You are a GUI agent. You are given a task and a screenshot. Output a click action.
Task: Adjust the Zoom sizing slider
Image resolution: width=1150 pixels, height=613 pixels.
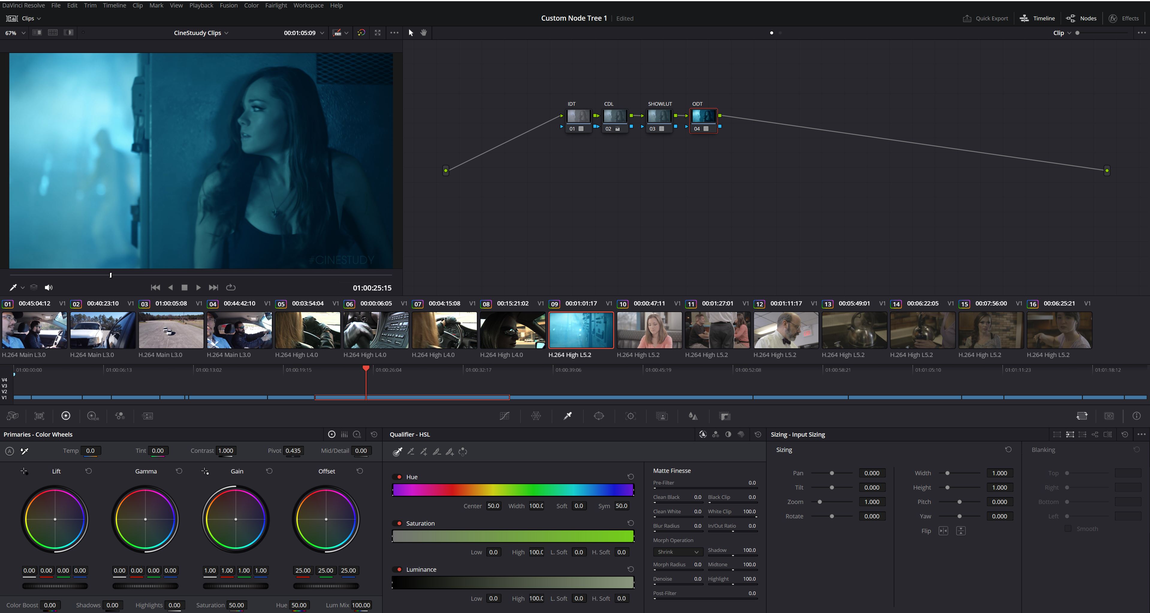click(x=832, y=502)
